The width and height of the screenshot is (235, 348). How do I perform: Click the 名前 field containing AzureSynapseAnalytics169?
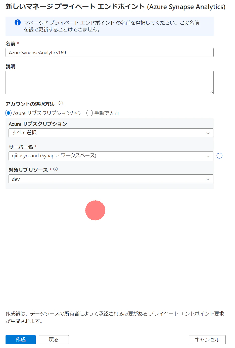point(110,52)
